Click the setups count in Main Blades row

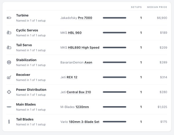click(x=141, y=107)
